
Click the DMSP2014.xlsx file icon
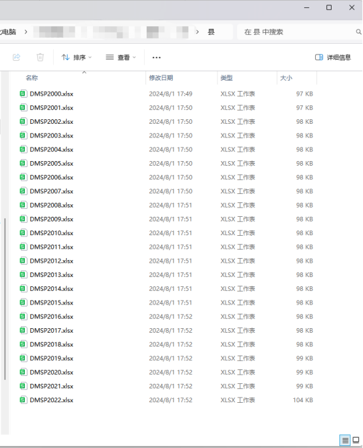coord(24,289)
